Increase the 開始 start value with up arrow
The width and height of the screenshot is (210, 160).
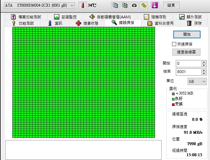(x=204, y=62)
